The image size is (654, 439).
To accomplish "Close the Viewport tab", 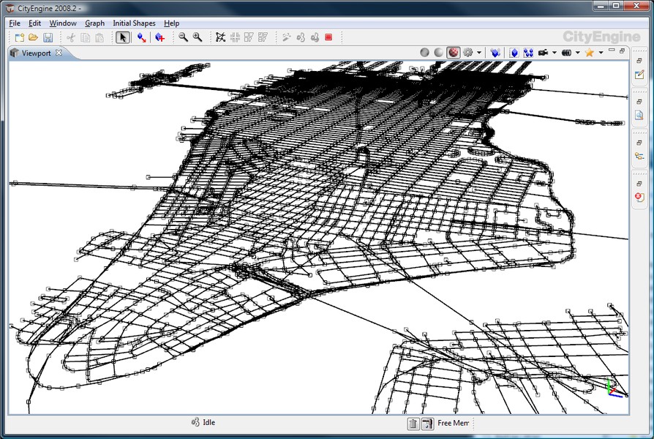I will pyautogui.click(x=59, y=53).
